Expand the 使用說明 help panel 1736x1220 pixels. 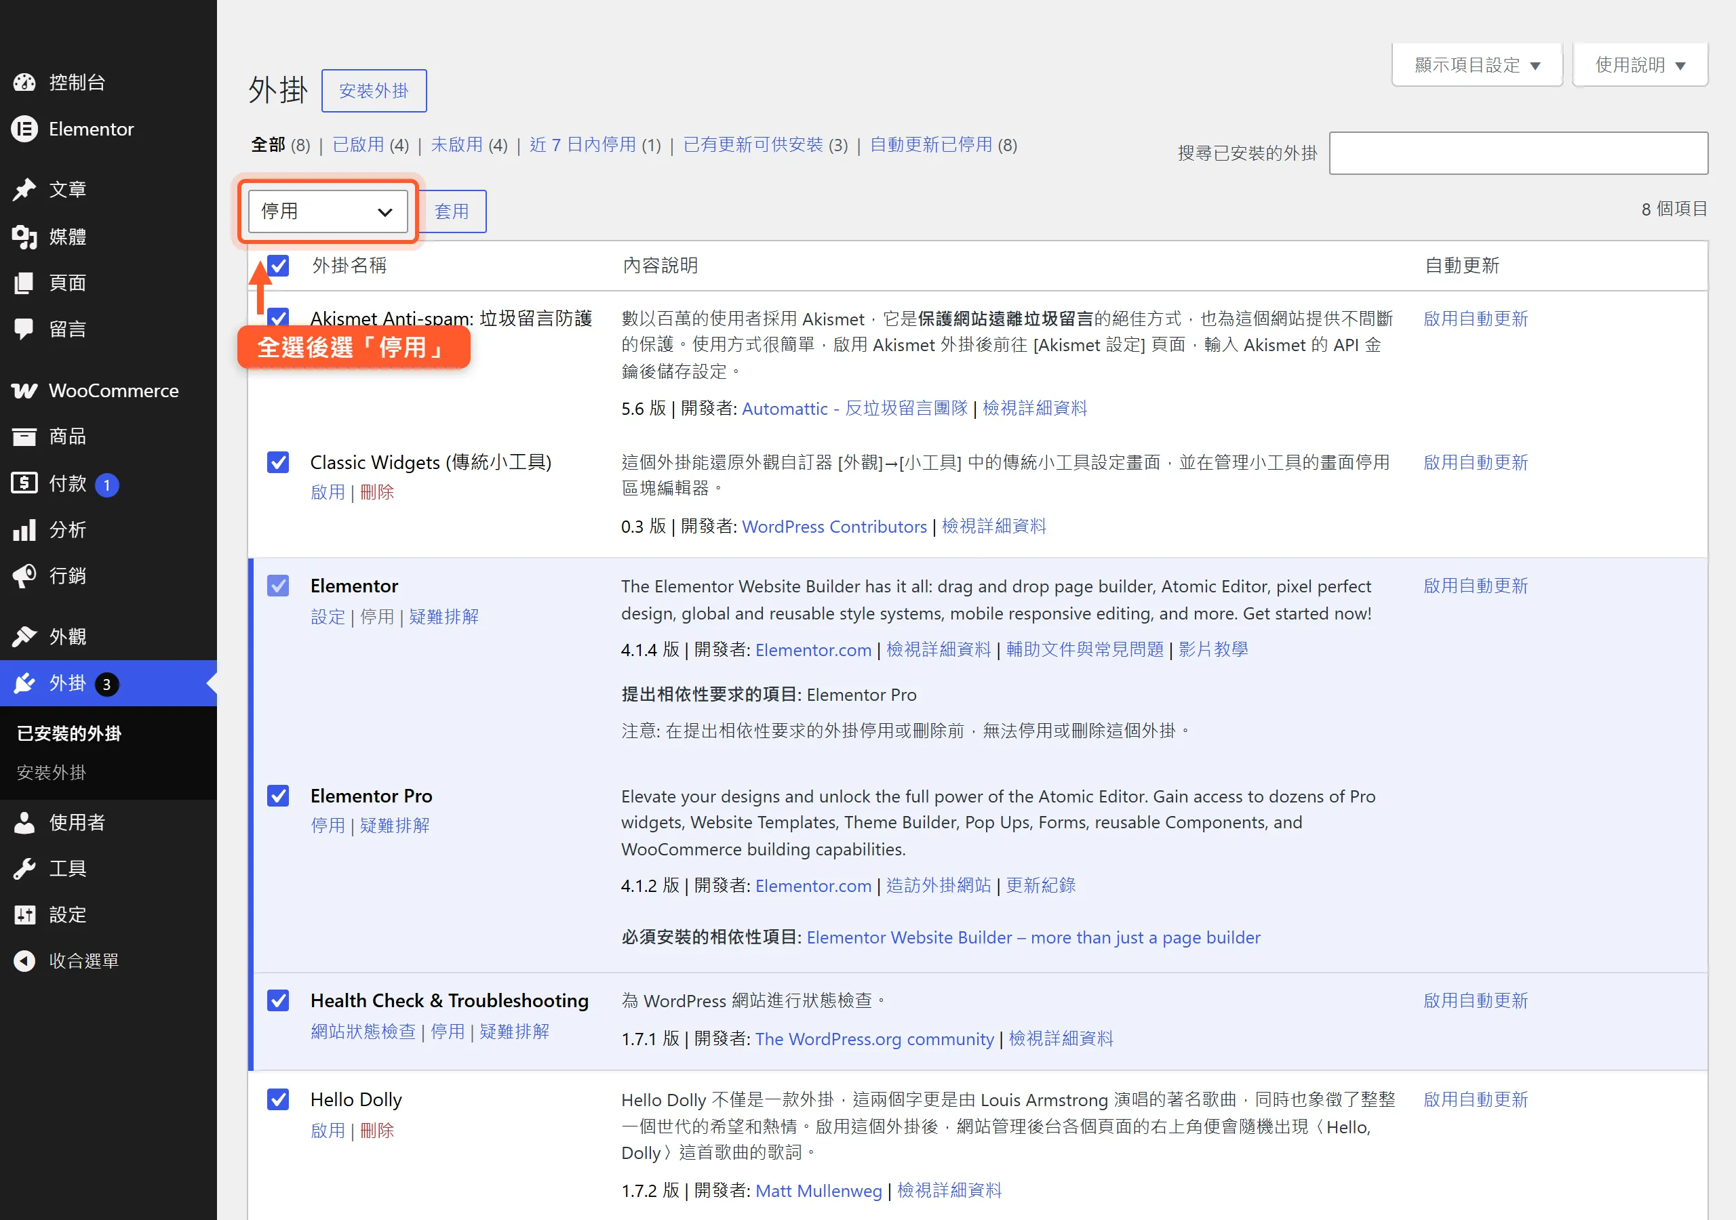point(1640,65)
